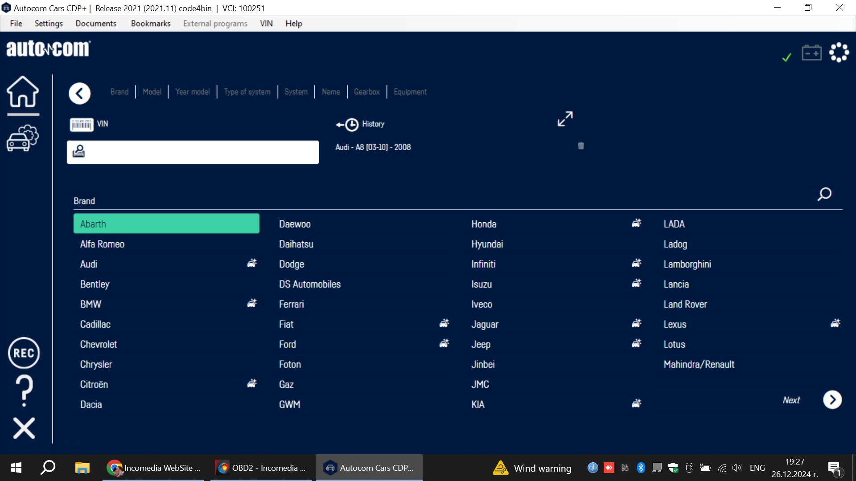Viewport: 856px width, 481px height.
Task: Delete Audi A8 history entry with trash icon
Action: coord(580,146)
